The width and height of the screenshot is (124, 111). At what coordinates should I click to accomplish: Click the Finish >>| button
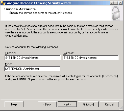pyautogui.click(x=88, y=104)
